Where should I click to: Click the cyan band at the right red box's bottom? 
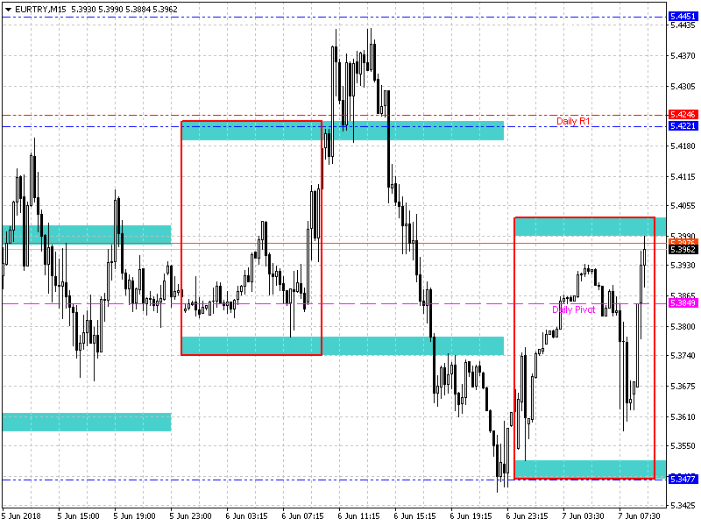[584, 468]
